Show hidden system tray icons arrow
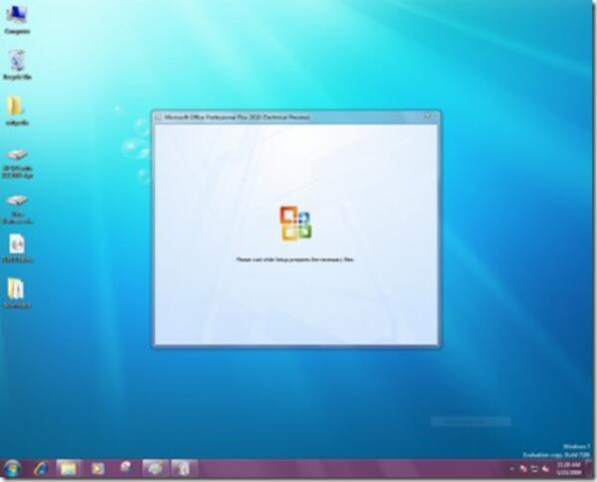The width and height of the screenshot is (597, 482). [x=511, y=468]
